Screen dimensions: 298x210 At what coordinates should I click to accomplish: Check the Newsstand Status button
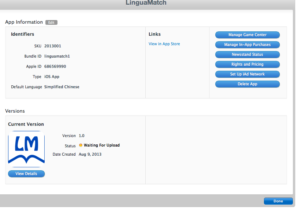pos(247,54)
